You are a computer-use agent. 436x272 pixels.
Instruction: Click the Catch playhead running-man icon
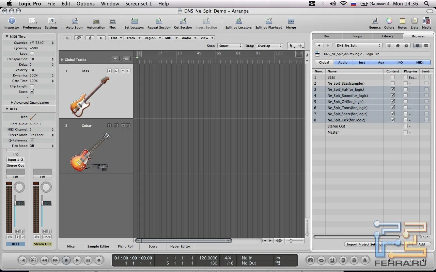(90, 38)
